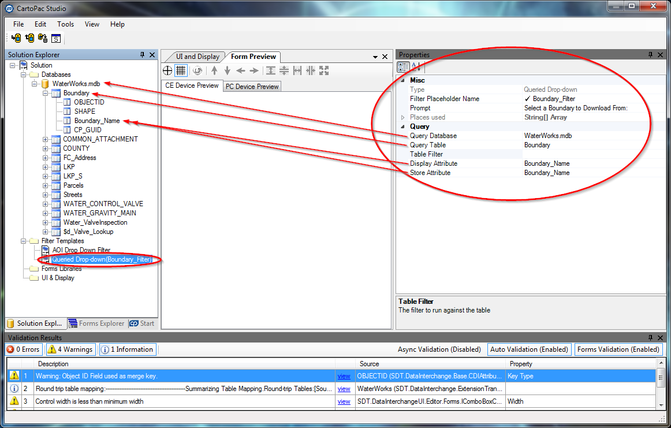Image resolution: width=671 pixels, height=428 pixels.
Task: Open view link for Object ID warning
Action: pyautogui.click(x=344, y=376)
